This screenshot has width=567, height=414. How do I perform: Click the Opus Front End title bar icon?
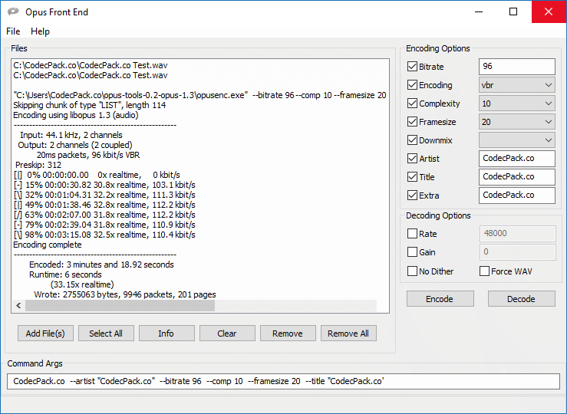click(x=13, y=12)
